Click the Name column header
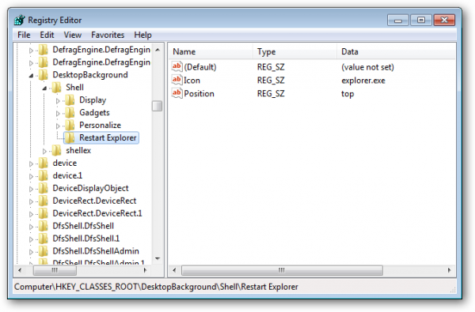Screen dimensions: 475x312 (x=211, y=51)
